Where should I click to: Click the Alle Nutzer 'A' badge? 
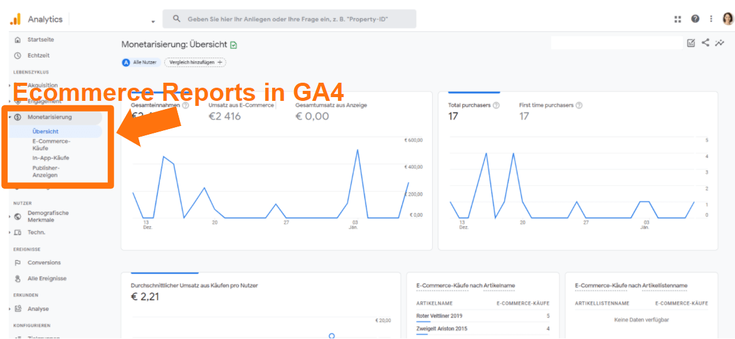pos(125,63)
